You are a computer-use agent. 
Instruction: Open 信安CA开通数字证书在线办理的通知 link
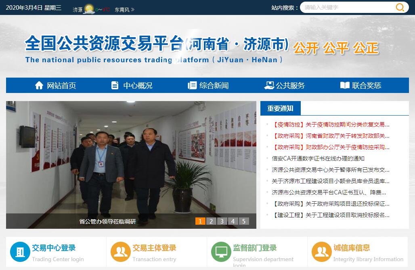coord(318,158)
